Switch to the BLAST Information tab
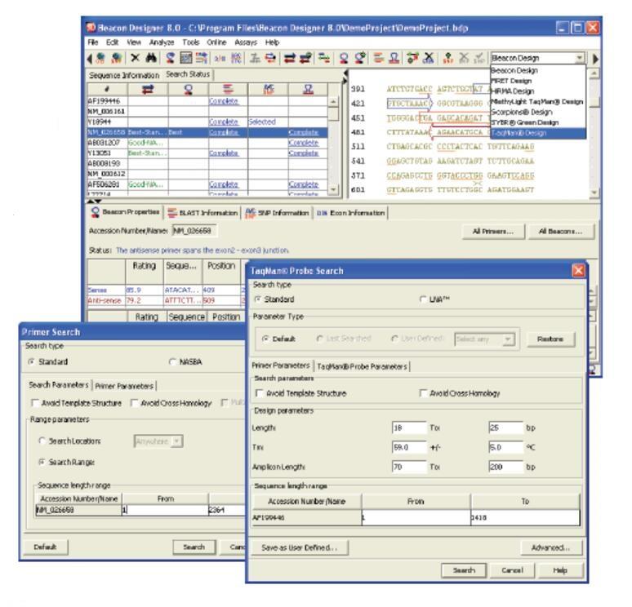632x607 pixels. tap(203, 213)
